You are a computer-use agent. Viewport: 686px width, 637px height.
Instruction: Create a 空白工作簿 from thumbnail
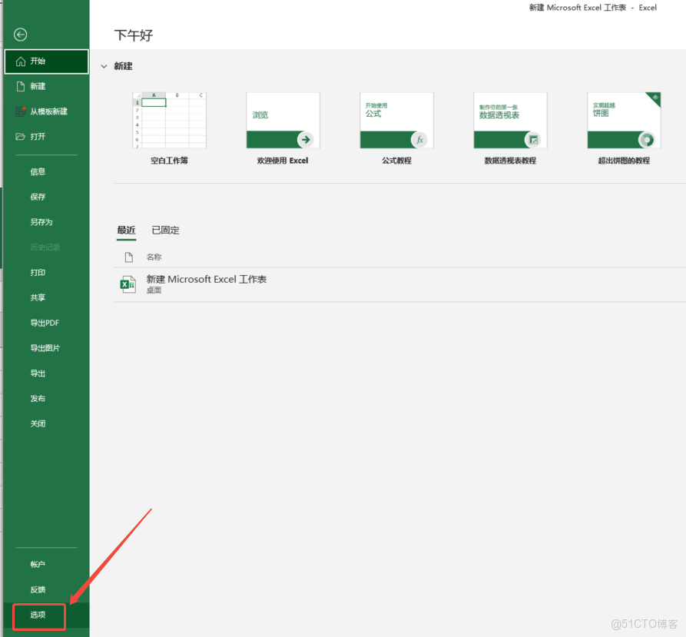coord(169,121)
